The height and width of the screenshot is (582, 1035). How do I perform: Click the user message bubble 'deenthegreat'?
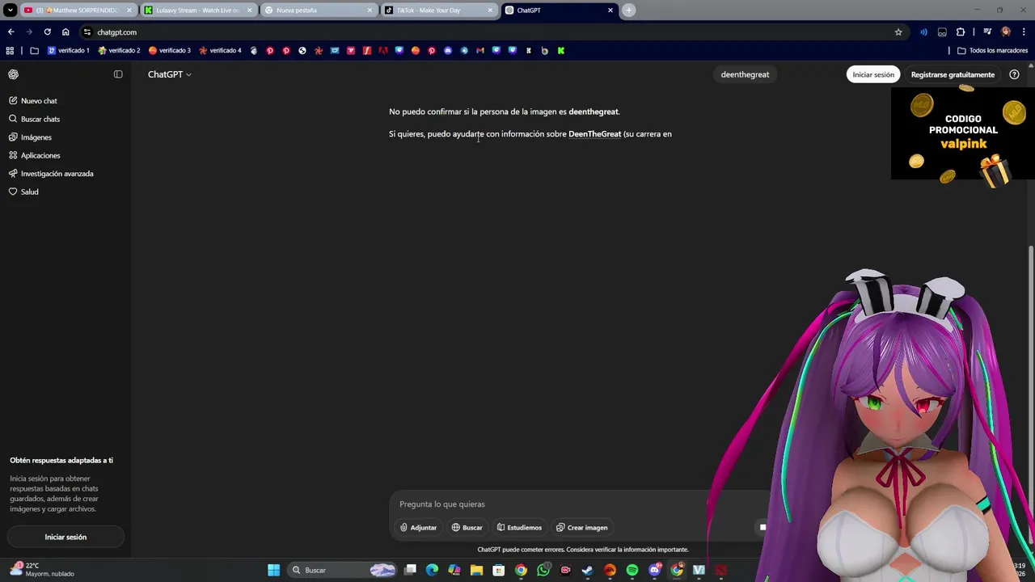745,74
